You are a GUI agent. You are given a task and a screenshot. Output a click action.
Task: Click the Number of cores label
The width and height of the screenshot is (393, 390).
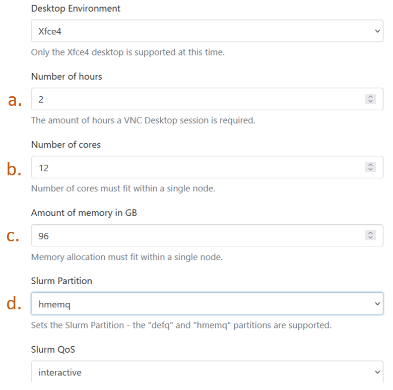pyautogui.click(x=66, y=145)
